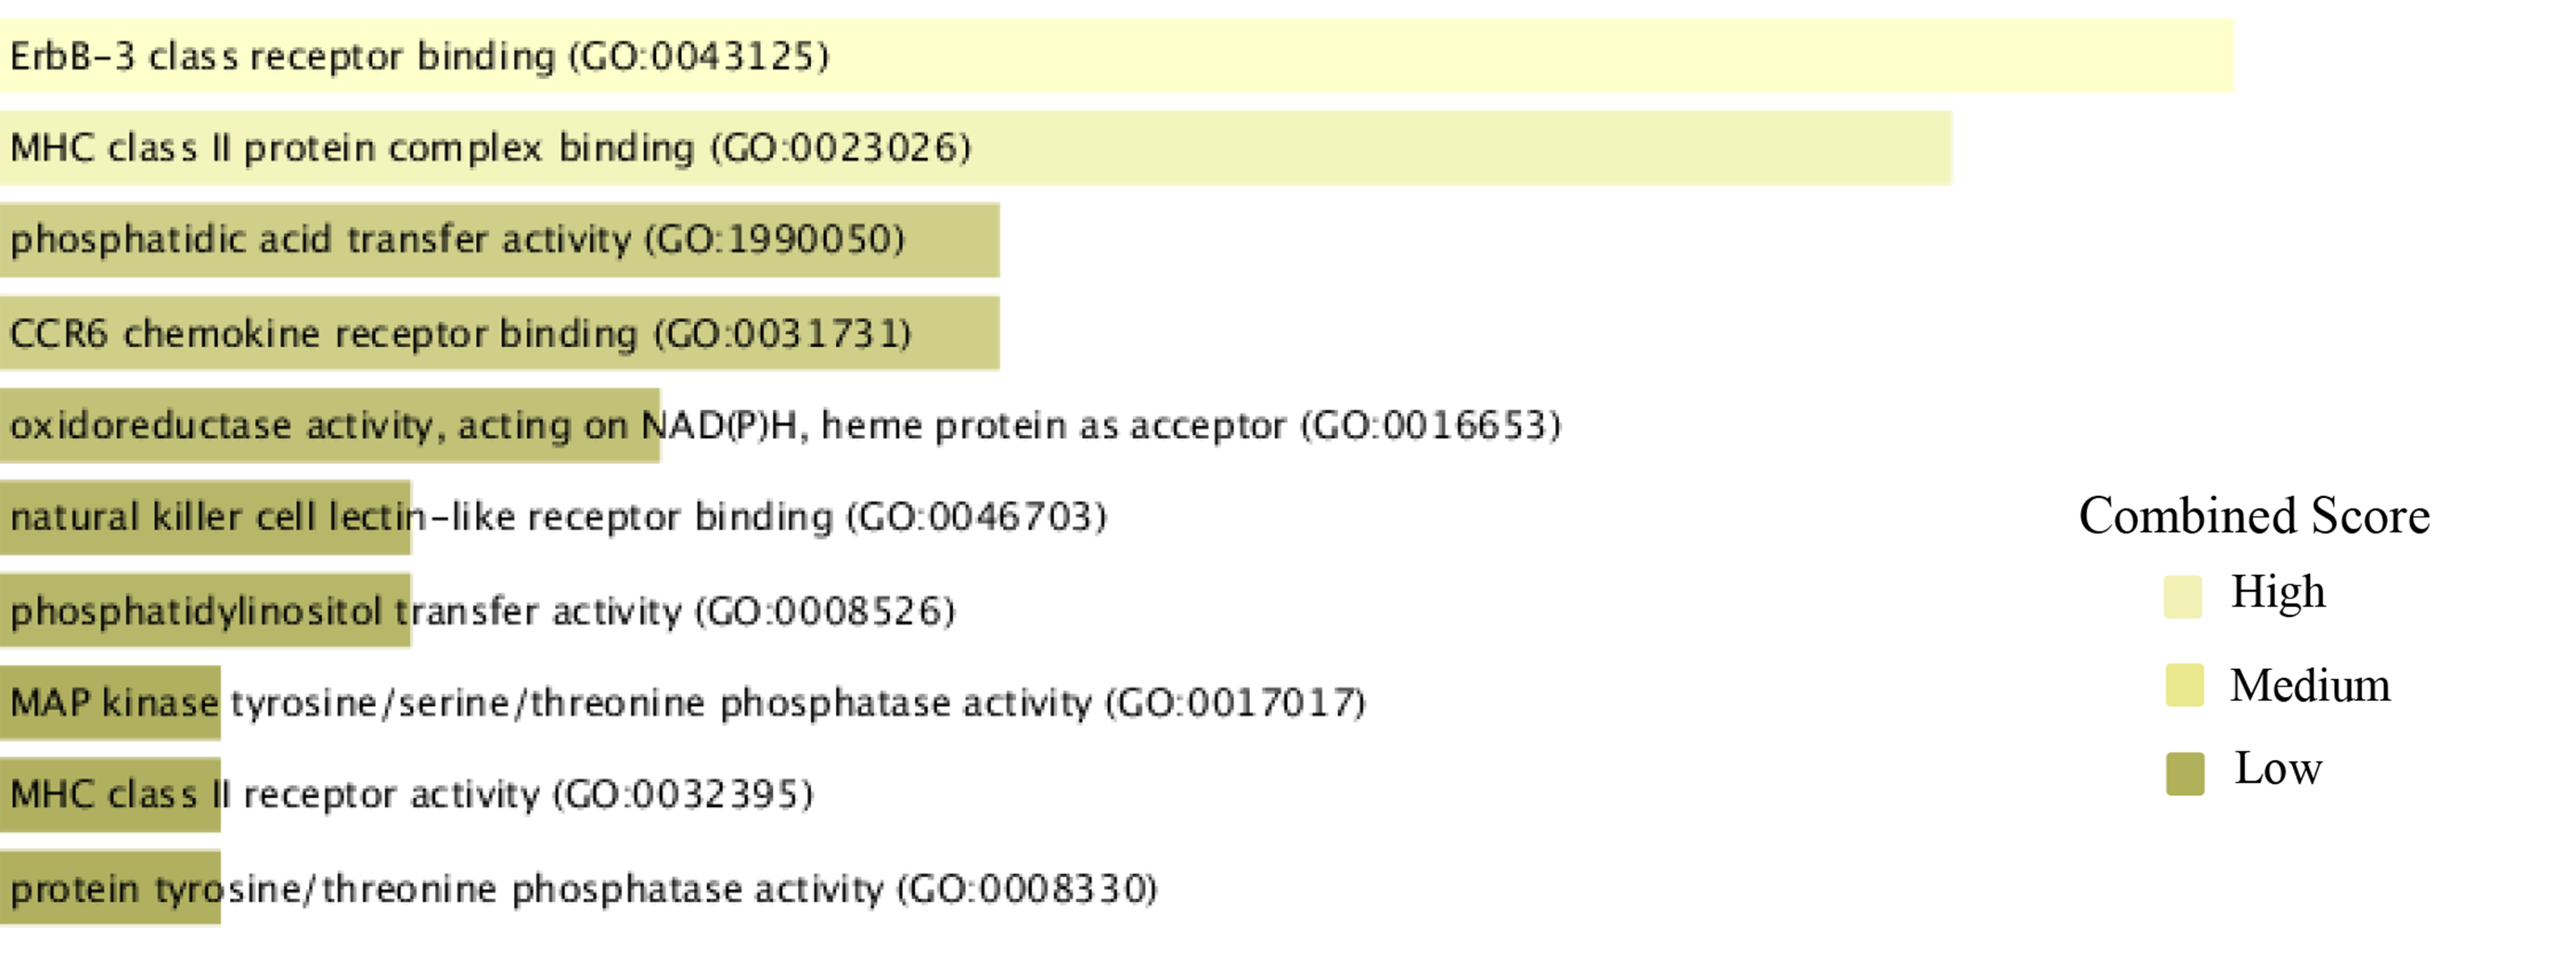Click the Low combined score swatch
The image size is (2576, 972).
point(2186,774)
